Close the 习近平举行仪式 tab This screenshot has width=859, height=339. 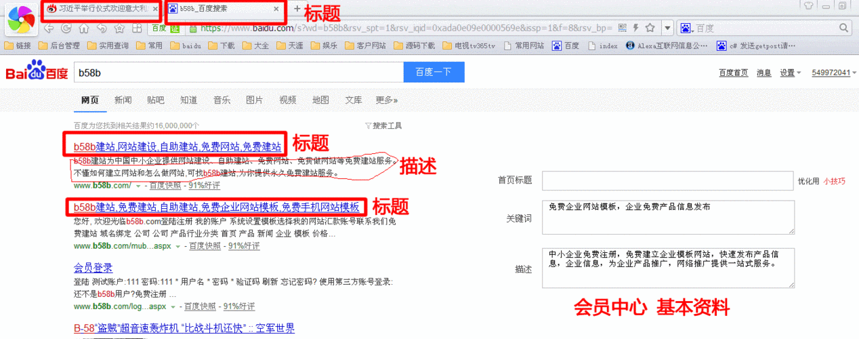(155, 9)
